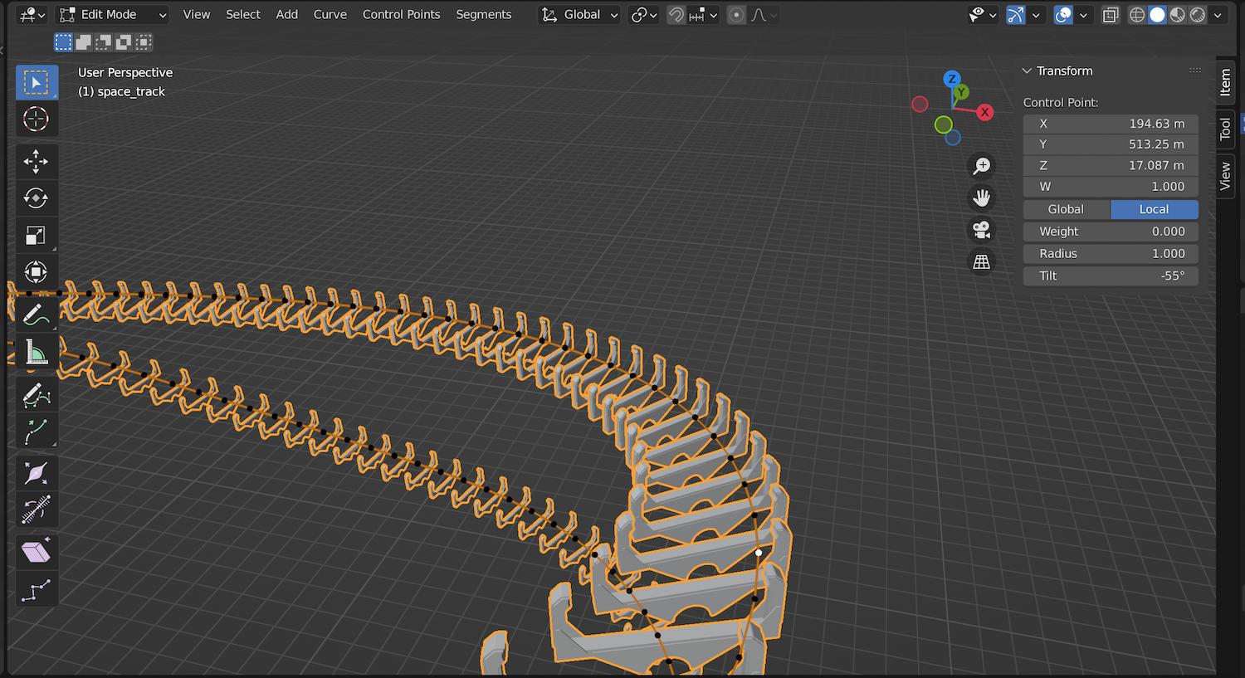The width and height of the screenshot is (1245, 678).
Task: Activate the curve Extrude tool
Action: [x=37, y=431]
